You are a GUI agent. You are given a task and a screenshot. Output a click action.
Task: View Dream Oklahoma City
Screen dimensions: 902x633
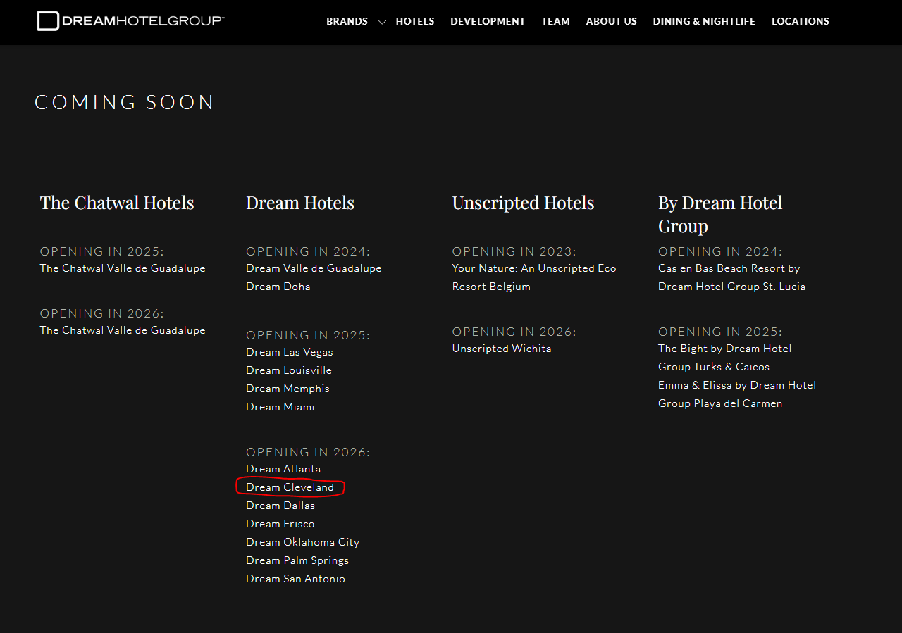303,542
